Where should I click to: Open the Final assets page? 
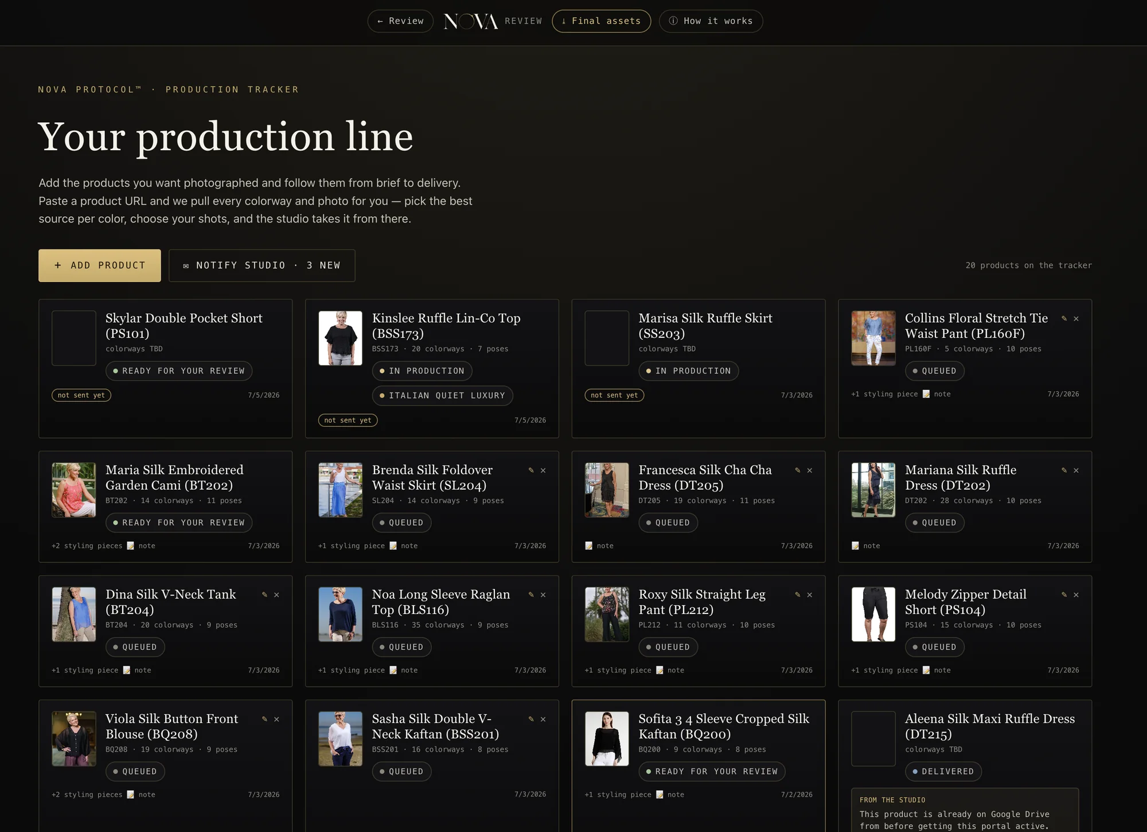(601, 21)
